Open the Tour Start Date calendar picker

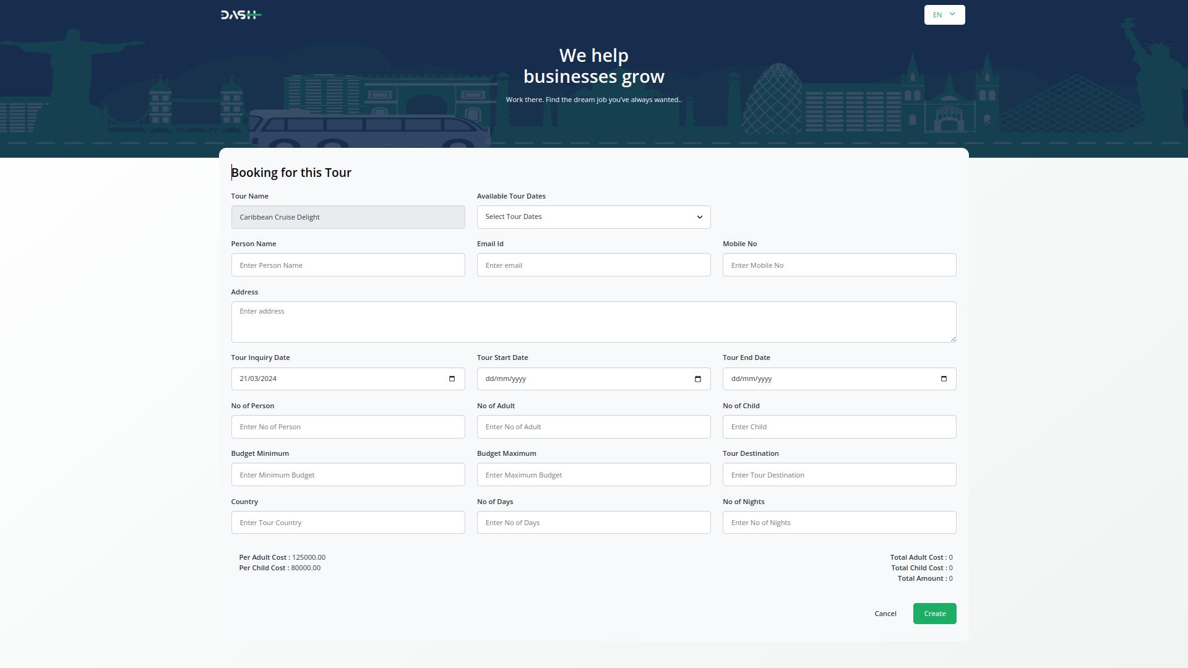[697, 379]
